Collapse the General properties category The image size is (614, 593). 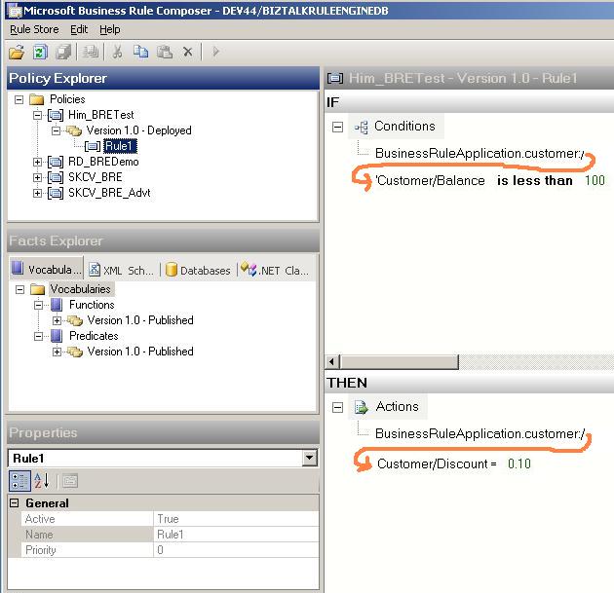14,503
